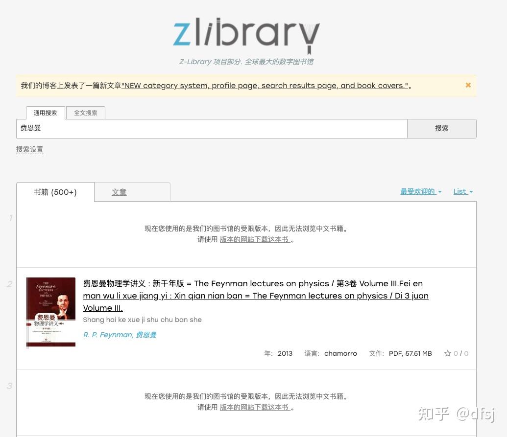The width and height of the screenshot is (507, 437).
Task: Expand 搜索设置 options
Action: click(x=29, y=149)
